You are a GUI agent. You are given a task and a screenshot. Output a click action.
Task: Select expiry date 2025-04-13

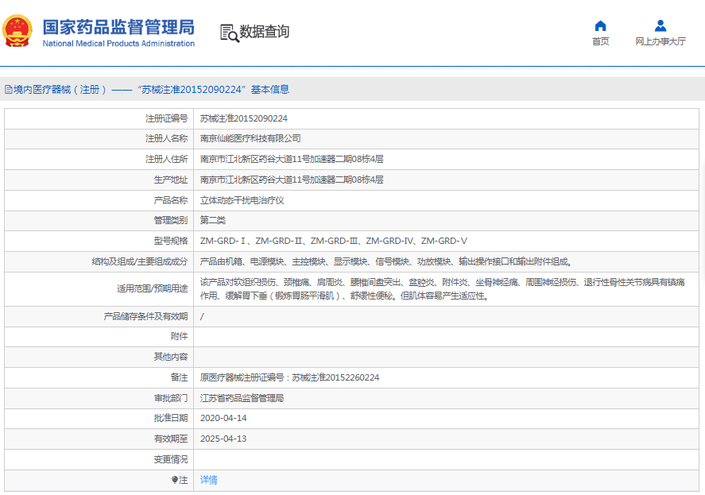[223, 439]
